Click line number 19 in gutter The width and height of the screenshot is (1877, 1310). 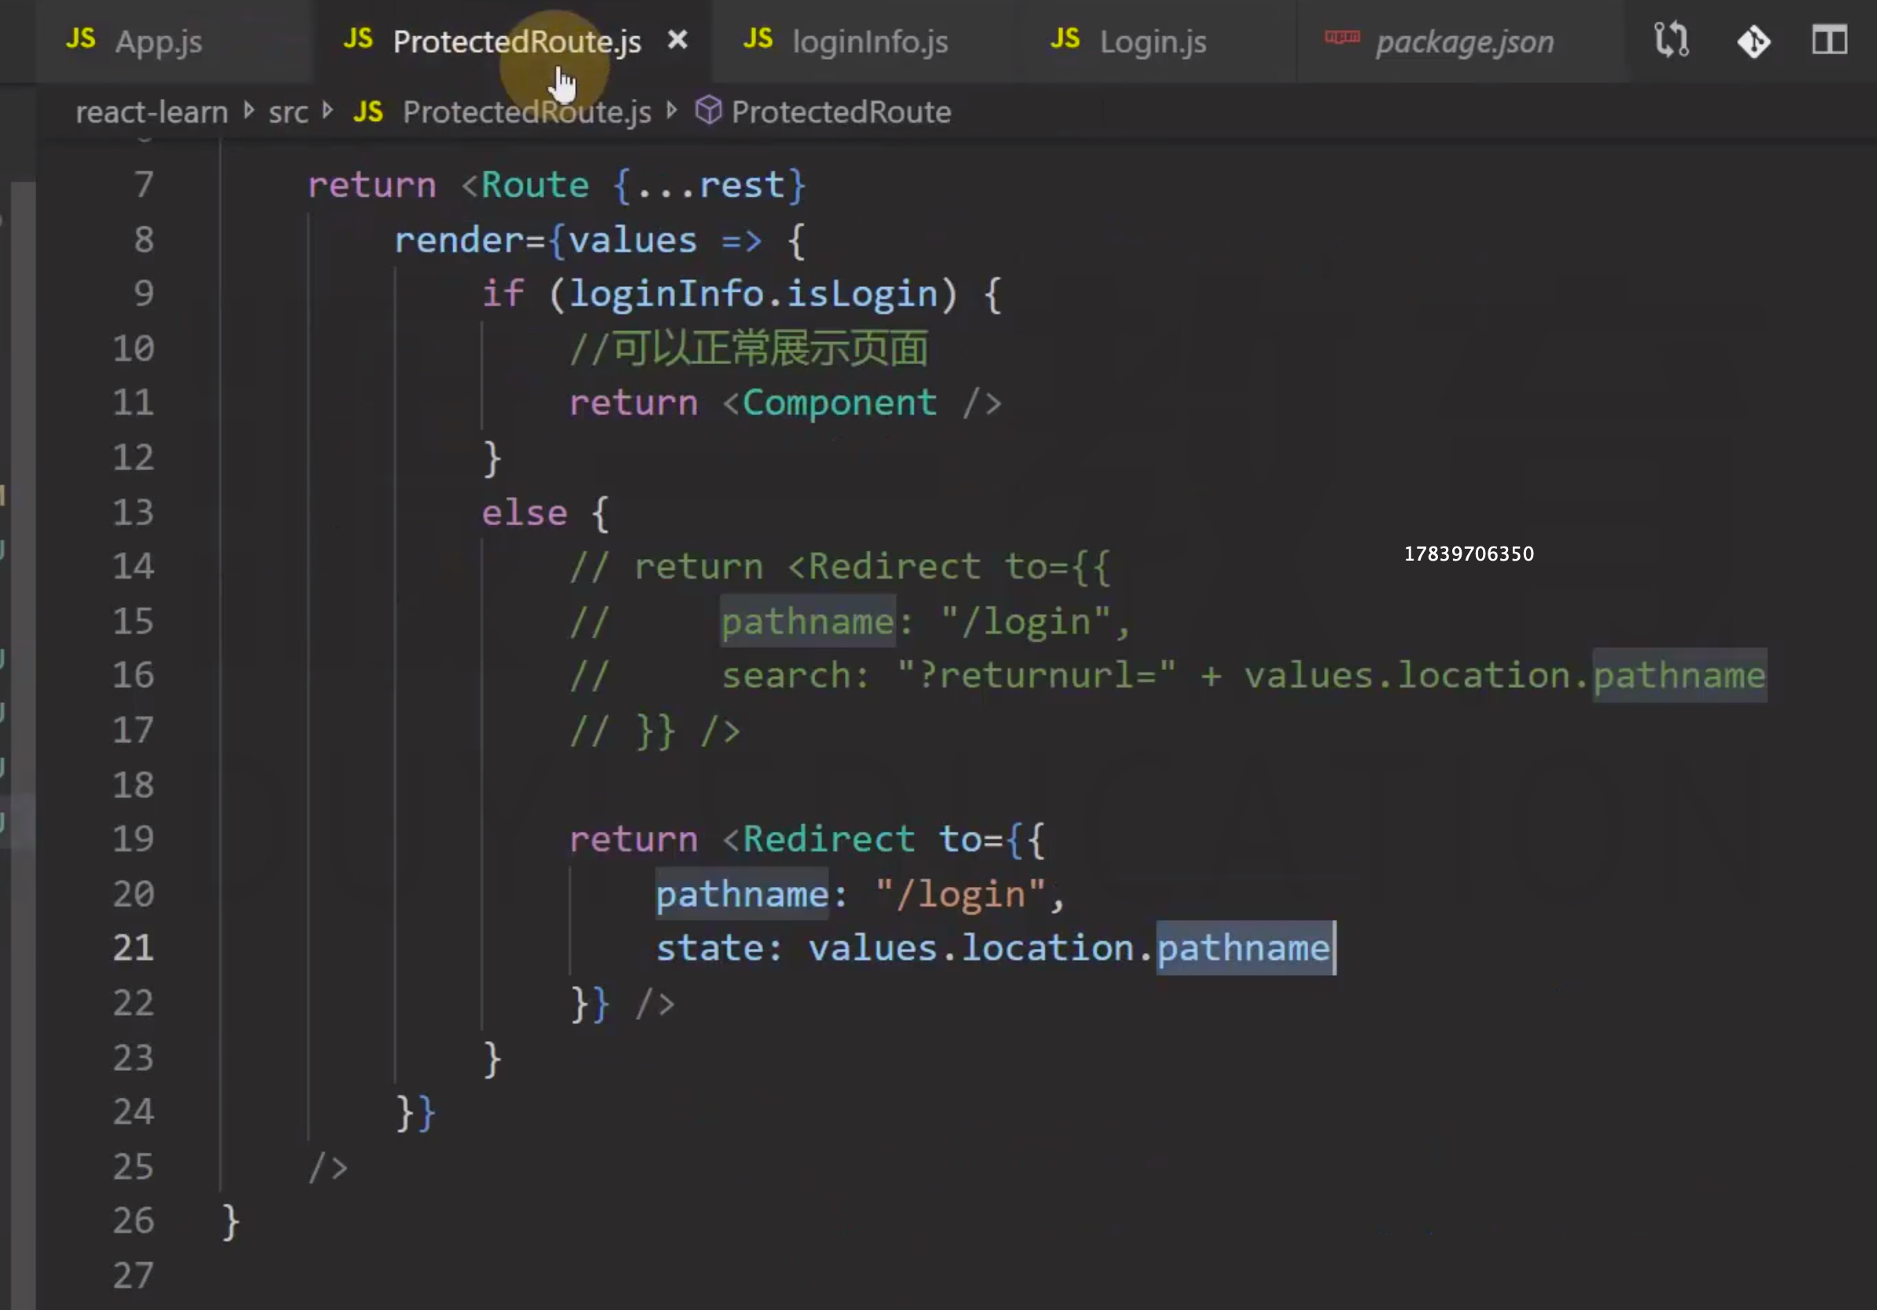tap(133, 838)
